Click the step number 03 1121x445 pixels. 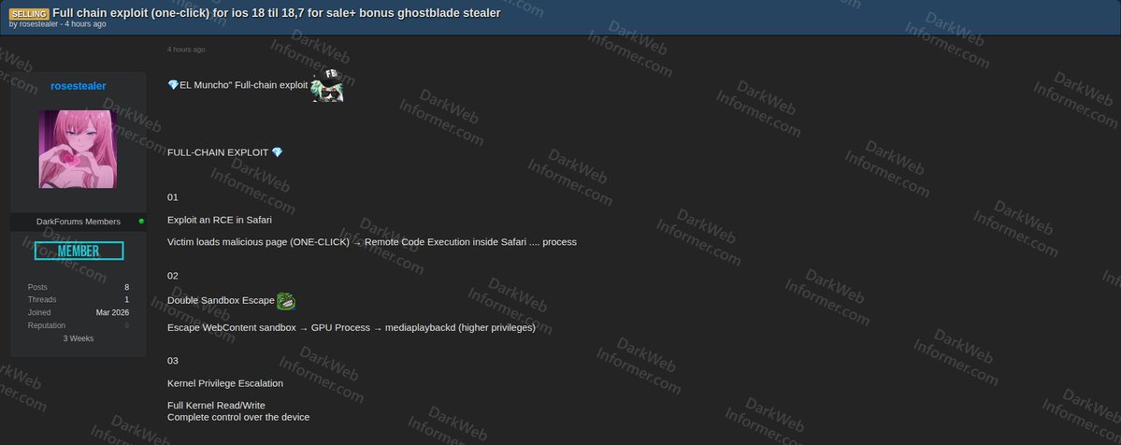click(172, 361)
